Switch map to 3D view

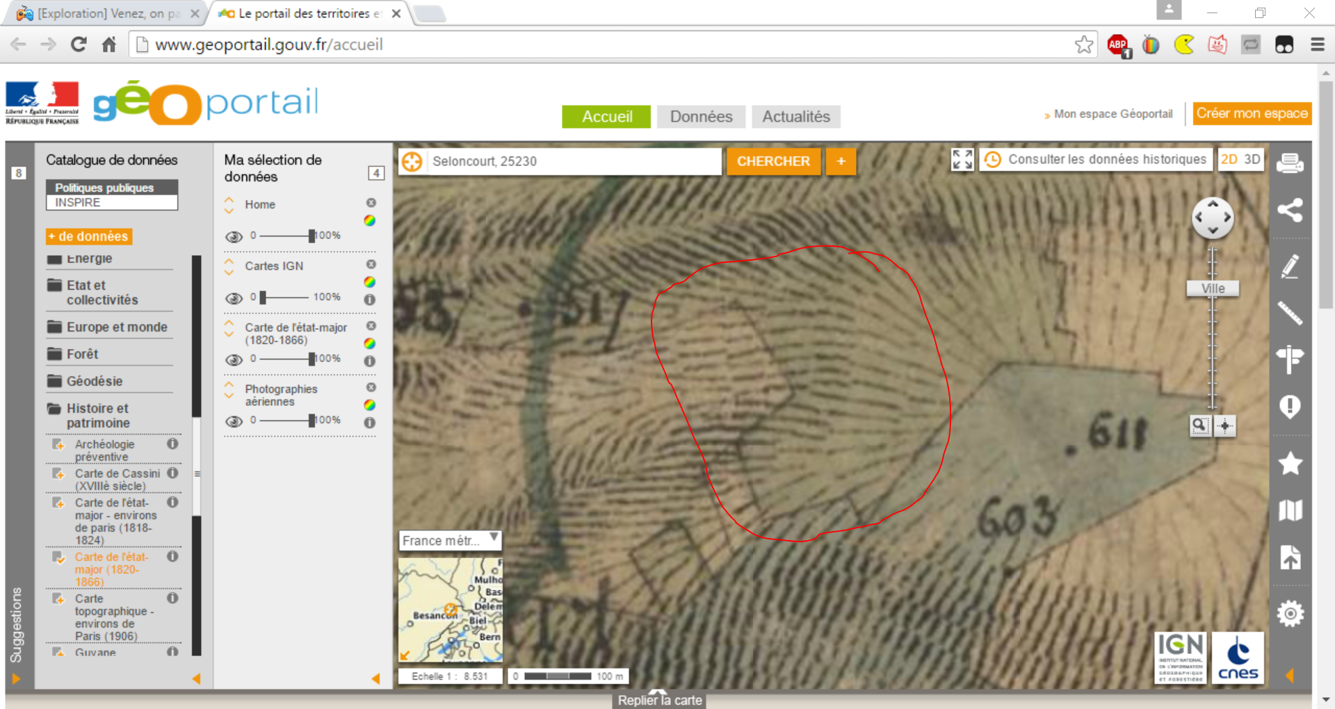[1252, 159]
